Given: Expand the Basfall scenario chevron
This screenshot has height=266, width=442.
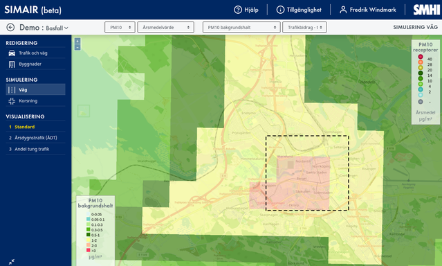Looking at the screenshot, I should click(66, 28).
